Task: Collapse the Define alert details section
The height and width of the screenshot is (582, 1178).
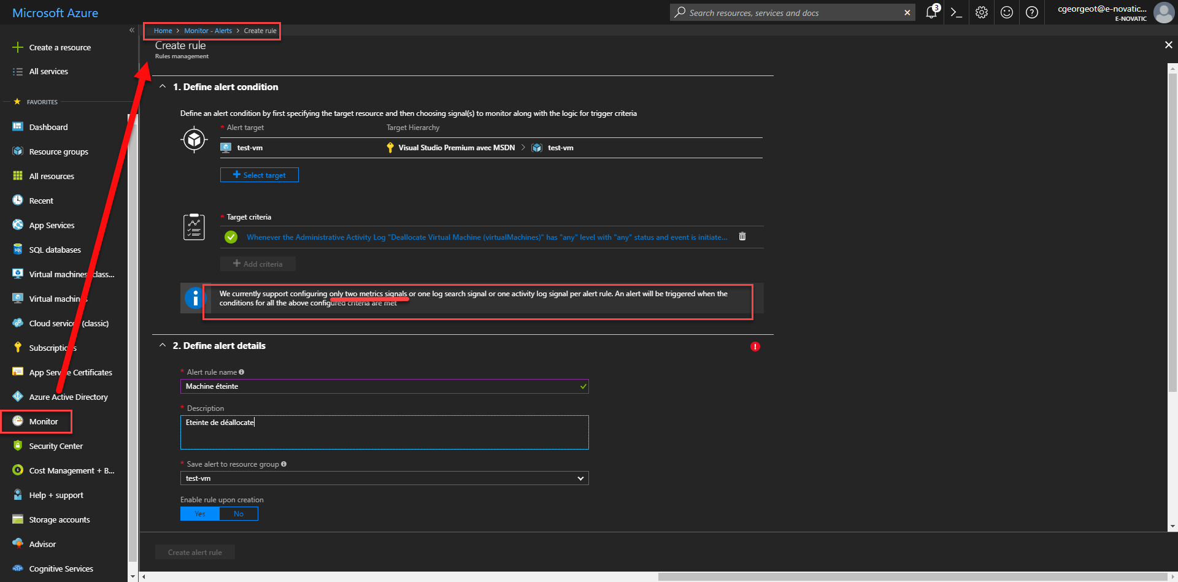Action: (x=163, y=345)
